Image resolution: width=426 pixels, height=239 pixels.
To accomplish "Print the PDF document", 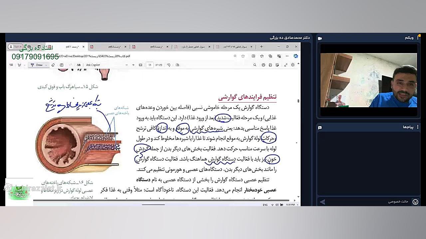I will [264, 65].
